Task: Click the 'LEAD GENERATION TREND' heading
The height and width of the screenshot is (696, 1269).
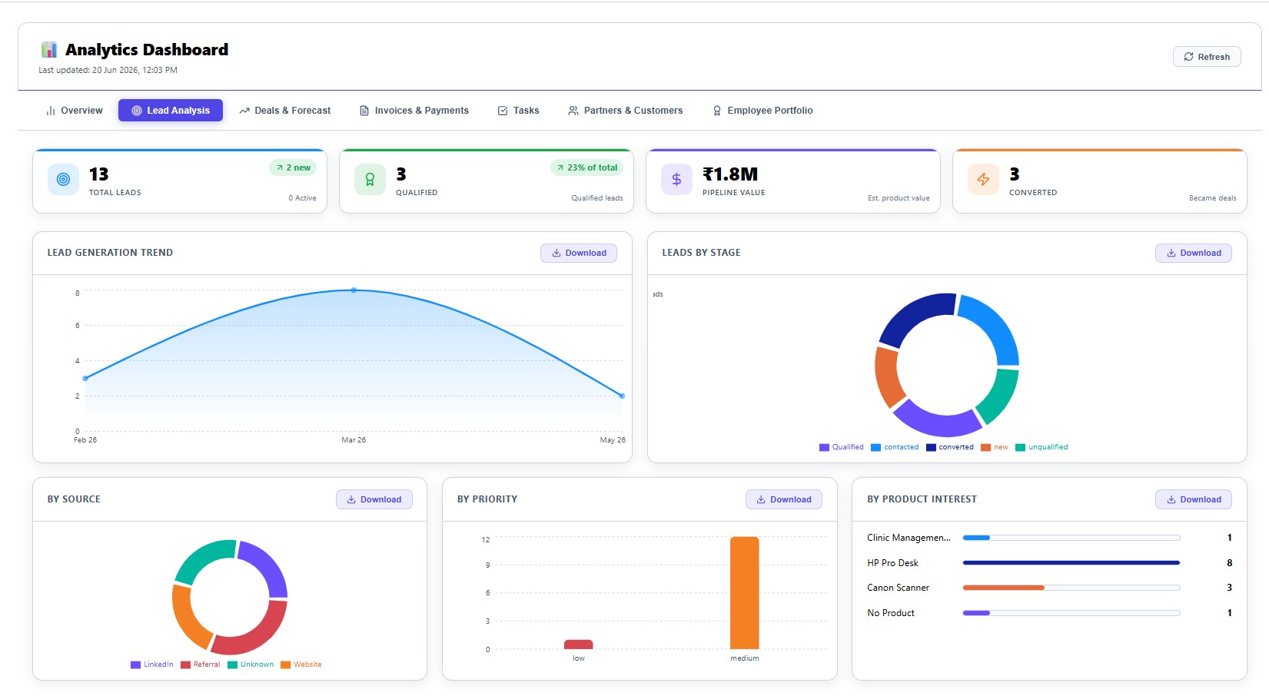Action: [x=110, y=253]
